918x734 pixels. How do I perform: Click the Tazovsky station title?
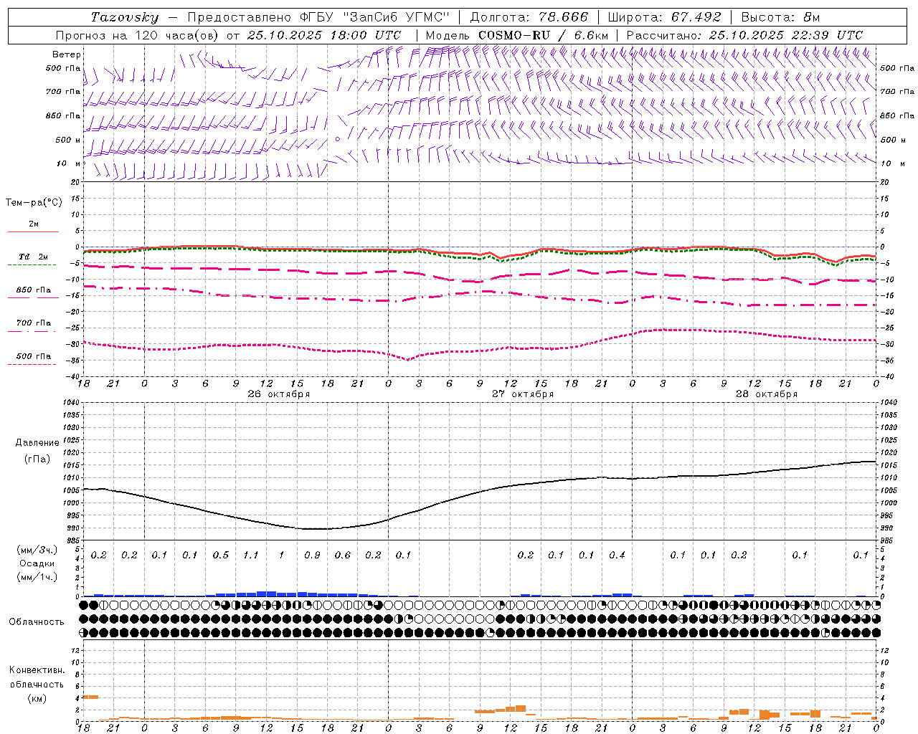pos(125,17)
